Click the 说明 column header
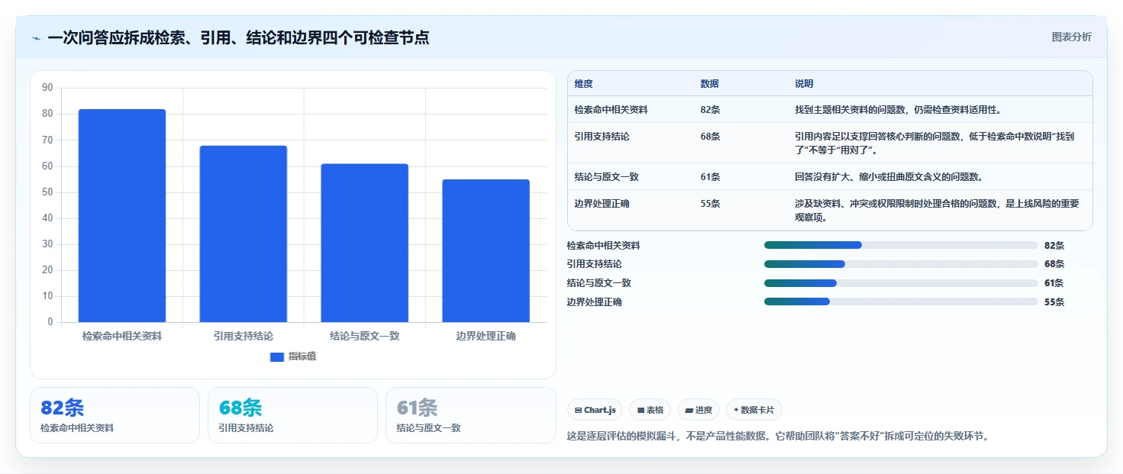 click(x=804, y=83)
